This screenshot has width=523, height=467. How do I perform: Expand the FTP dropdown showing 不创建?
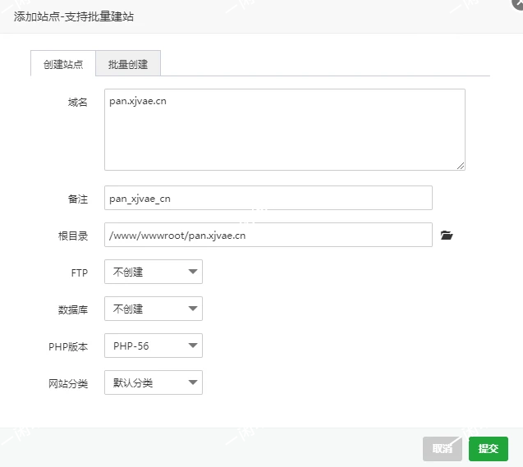pyautogui.click(x=154, y=272)
